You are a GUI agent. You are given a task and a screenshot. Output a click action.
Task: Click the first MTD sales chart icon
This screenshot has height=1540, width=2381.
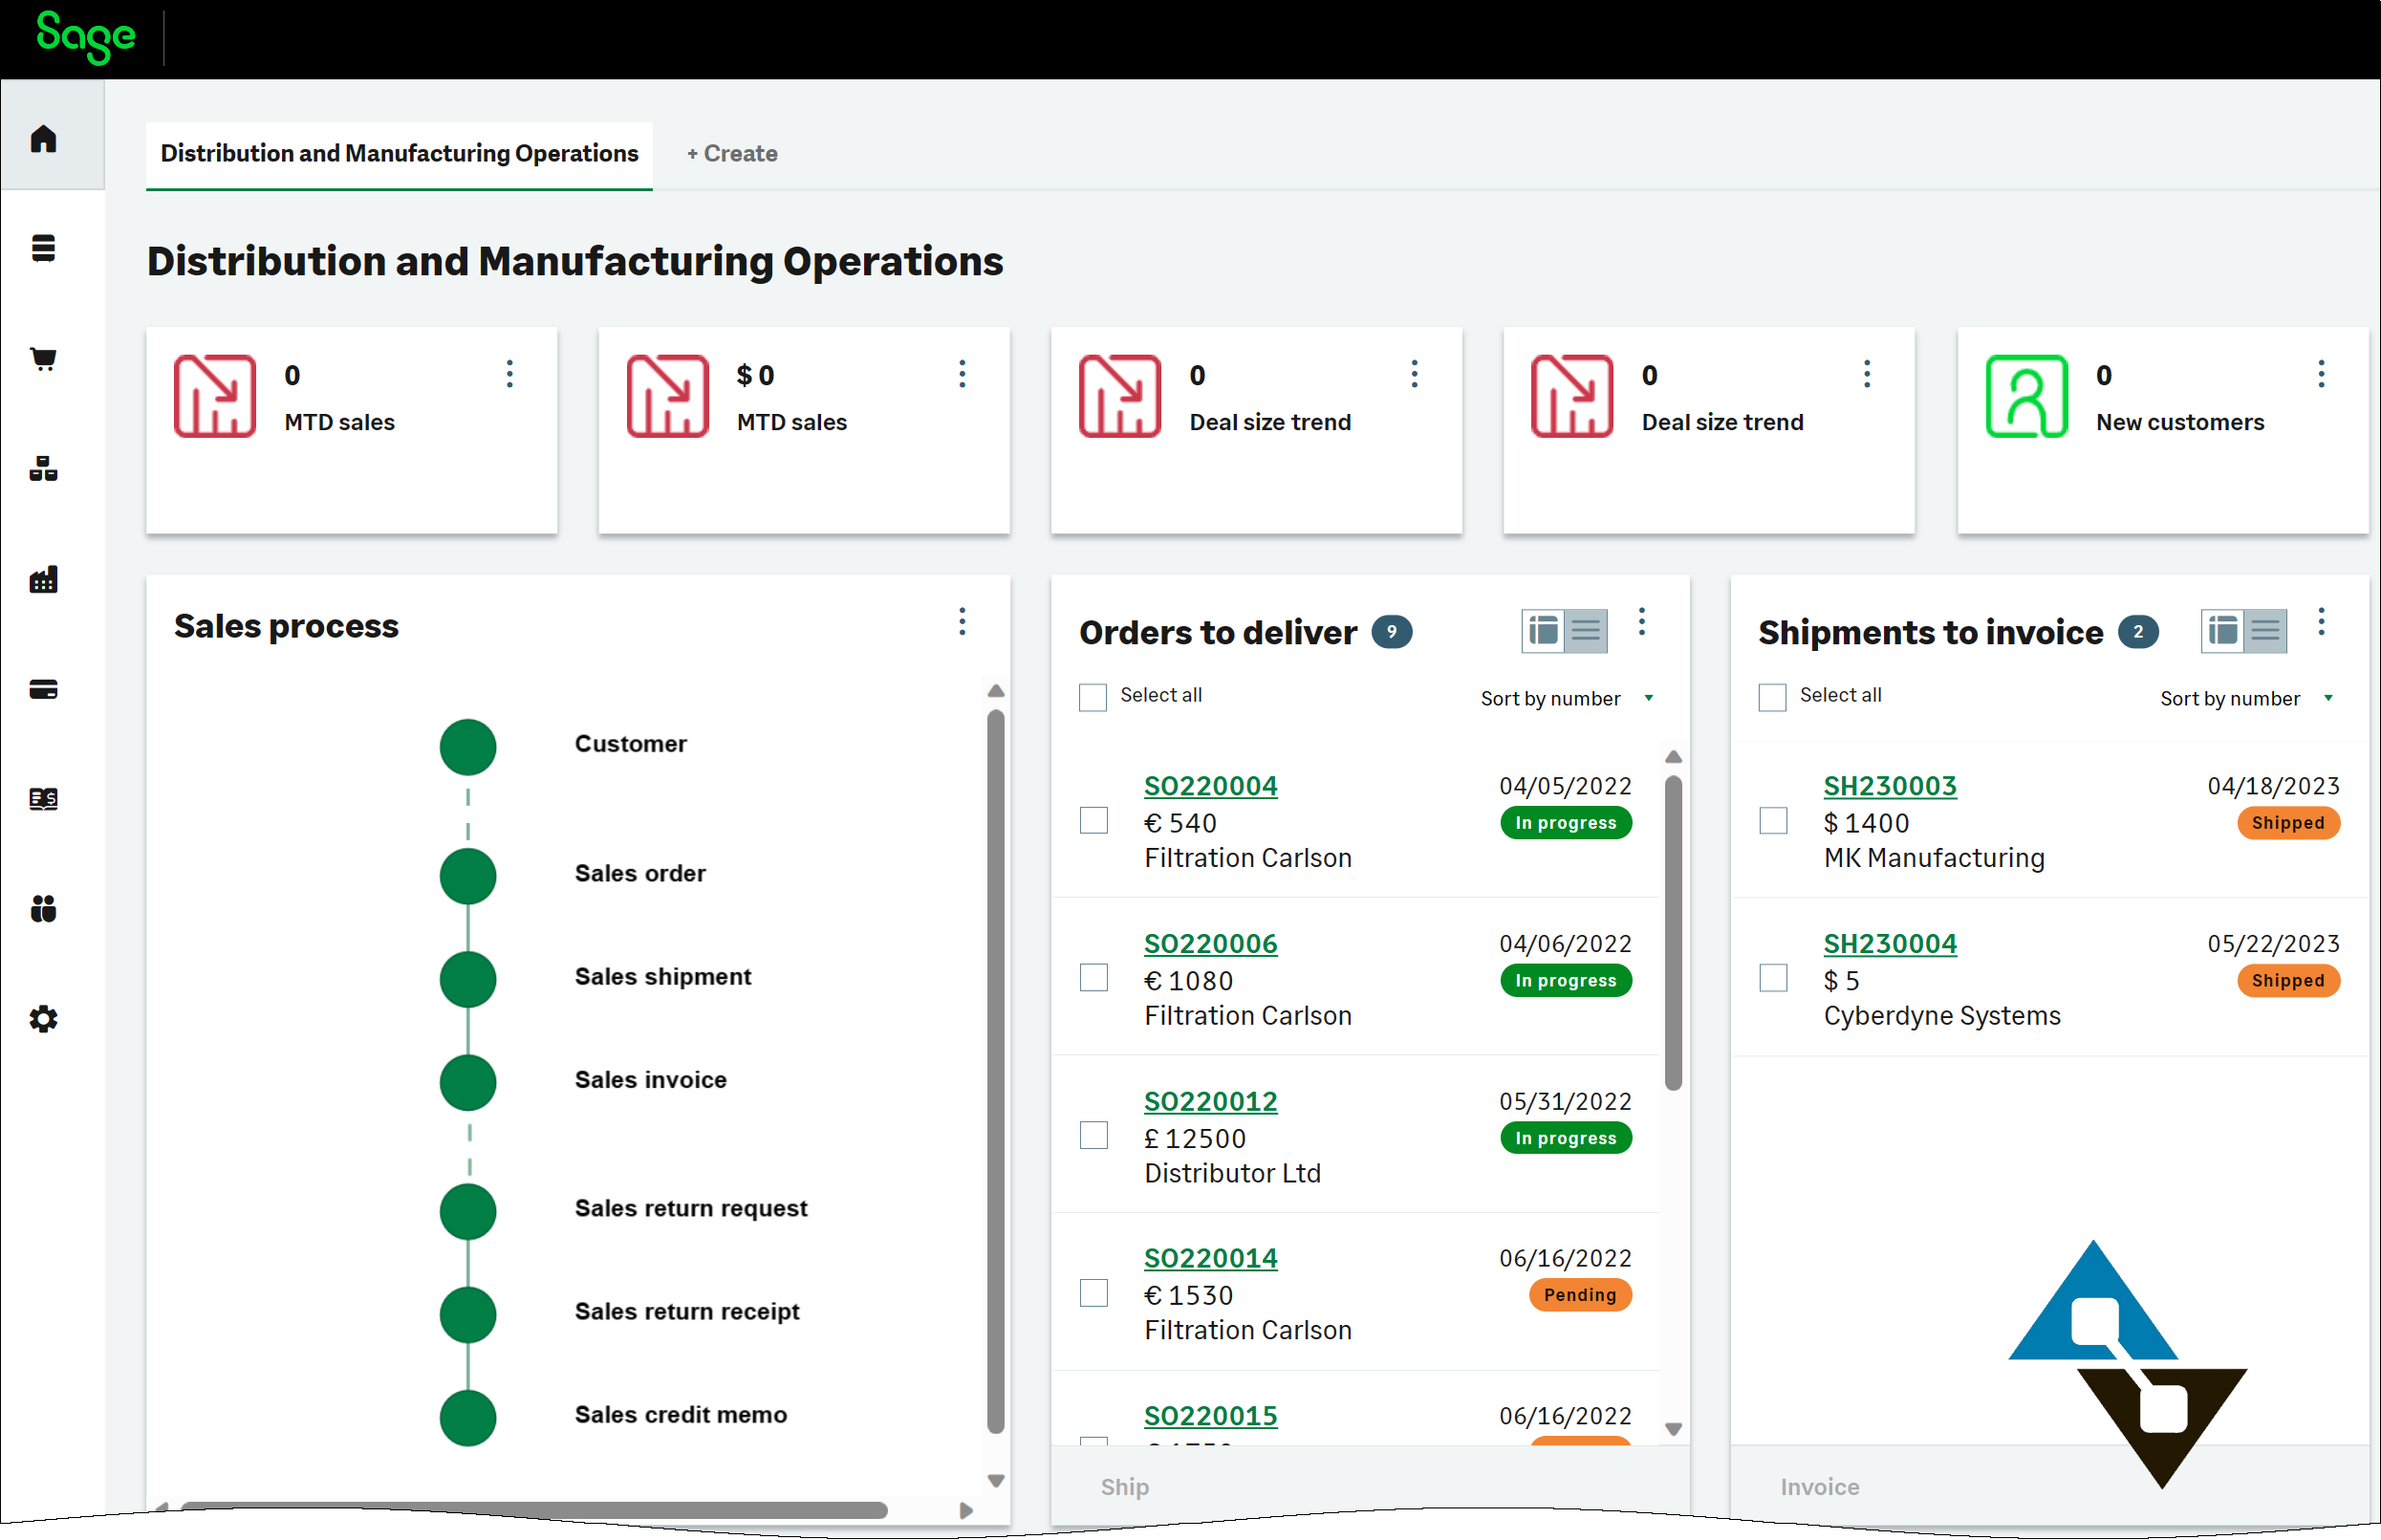point(215,396)
